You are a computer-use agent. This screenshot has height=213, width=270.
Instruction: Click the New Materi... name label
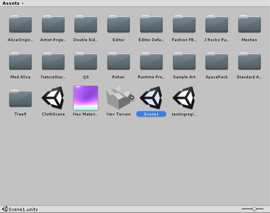coord(85,114)
